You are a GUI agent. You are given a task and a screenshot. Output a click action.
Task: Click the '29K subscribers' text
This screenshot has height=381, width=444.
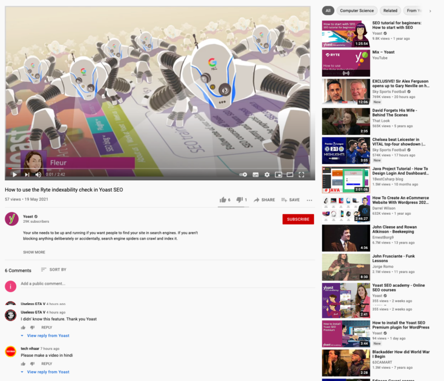click(x=36, y=222)
